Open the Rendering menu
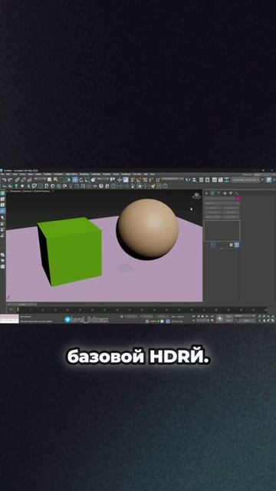Viewport: 276px width, 491px height. coord(84,174)
